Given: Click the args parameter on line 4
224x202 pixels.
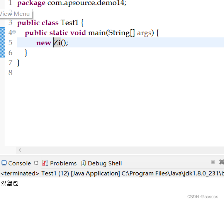Looking at the screenshot, I should pyautogui.click(x=144, y=33).
